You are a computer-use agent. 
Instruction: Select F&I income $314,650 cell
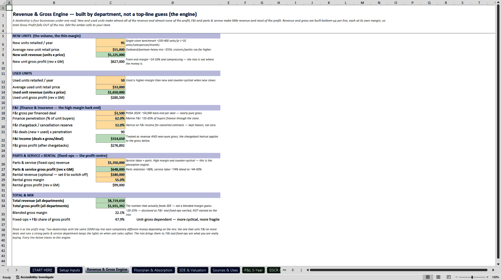point(111,138)
